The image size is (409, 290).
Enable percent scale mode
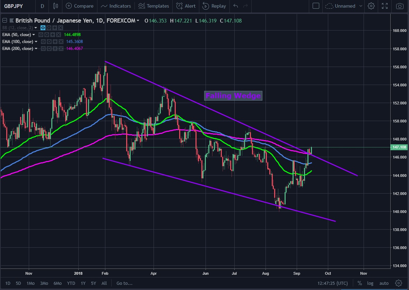tap(360, 283)
